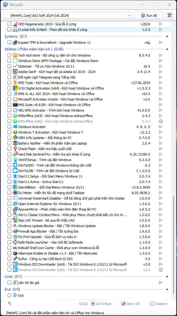Select Windows ISO Downloader (x64) row text
The image size is (177, 316).
(72, 264)
